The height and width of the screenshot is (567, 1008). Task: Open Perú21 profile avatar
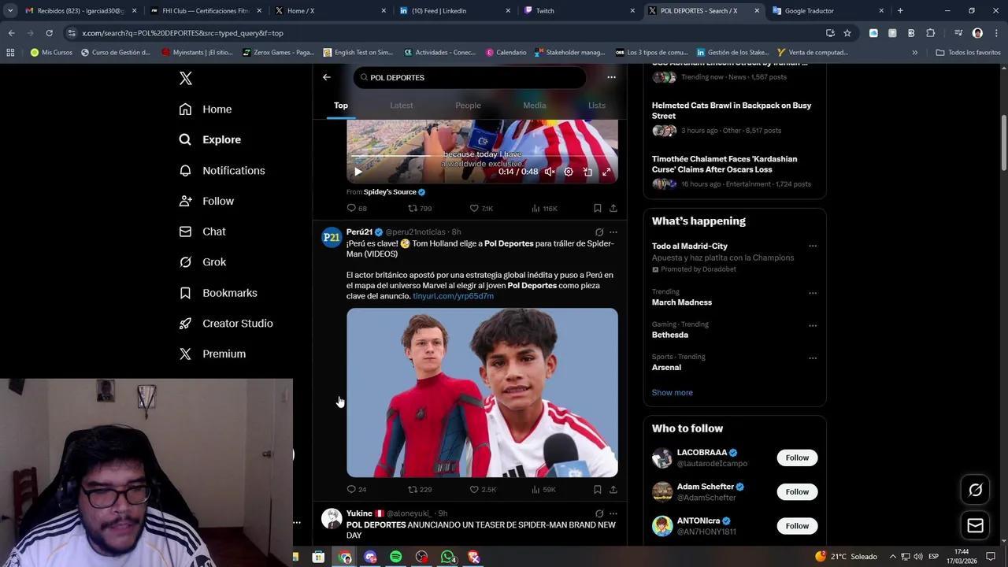pyautogui.click(x=332, y=237)
